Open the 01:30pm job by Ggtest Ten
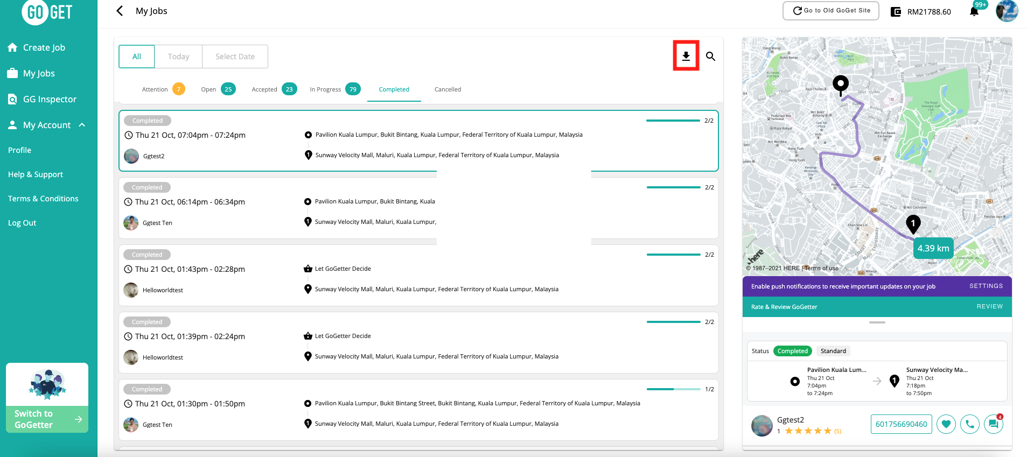Screen dimensions: 1027x457 coord(418,410)
